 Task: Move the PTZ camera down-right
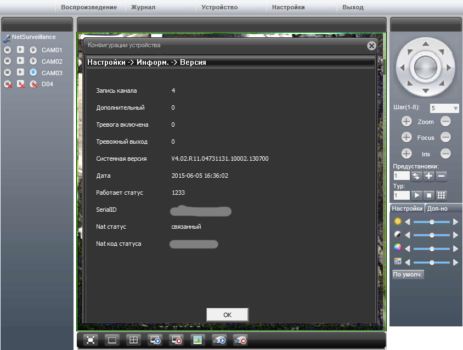[x=442, y=83]
